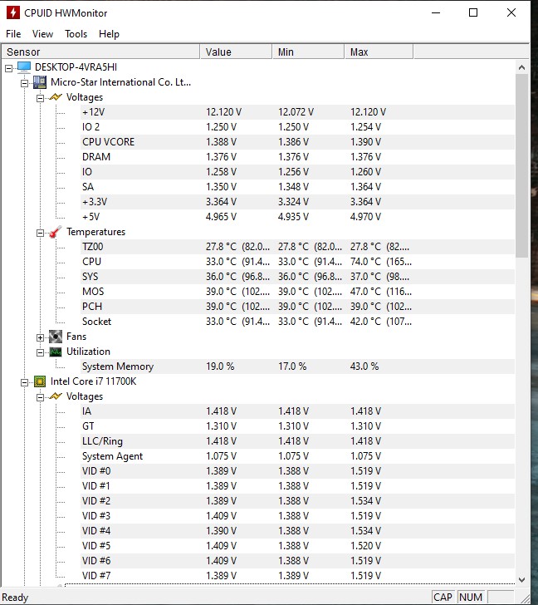Select the GT voltage row
538x605 pixels.
tap(297, 426)
